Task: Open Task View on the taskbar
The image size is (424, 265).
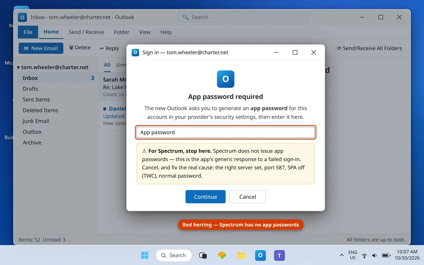Action: [203, 255]
